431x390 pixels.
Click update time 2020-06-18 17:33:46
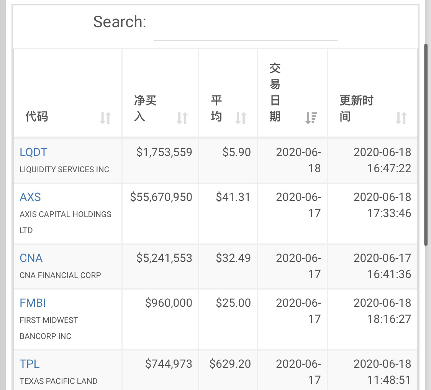382,205
